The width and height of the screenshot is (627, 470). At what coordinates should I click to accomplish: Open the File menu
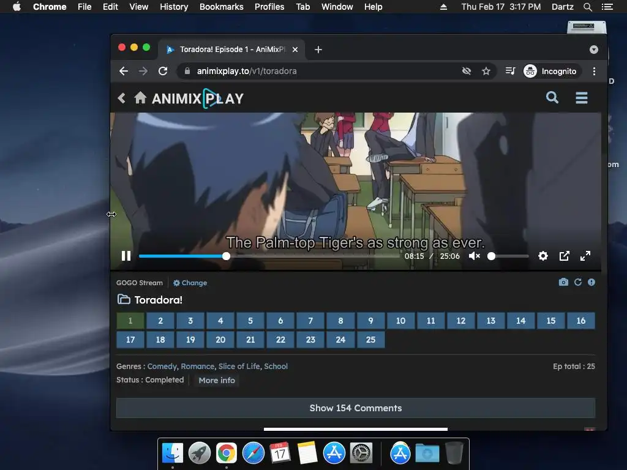(84, 7)
